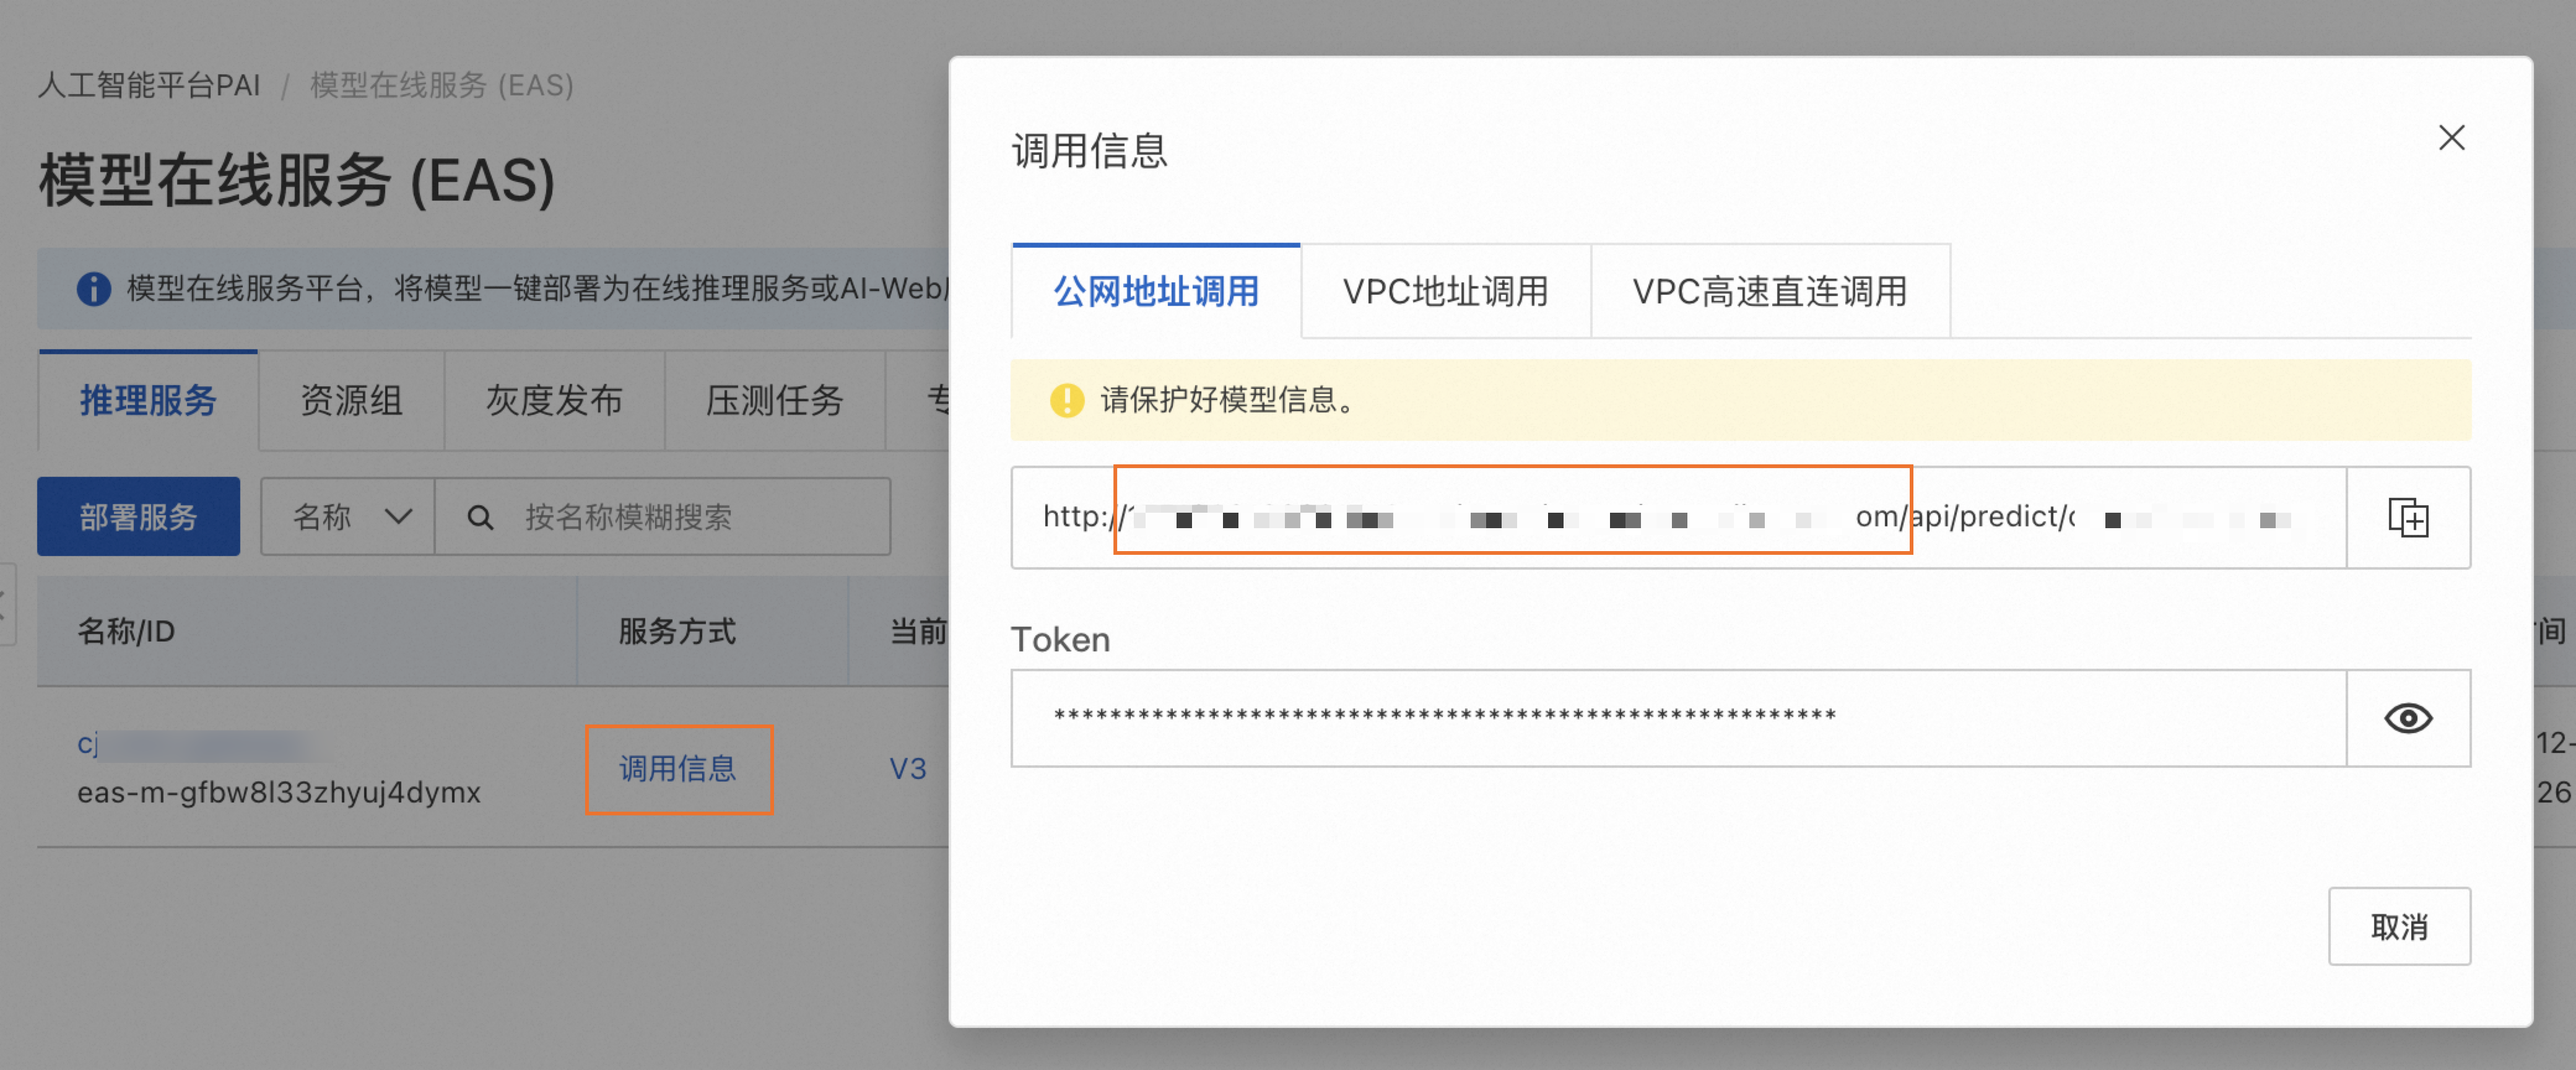Select the 压测任务 tab
The width and height of the screenshot is (2576, 1070).
(775, 400)
